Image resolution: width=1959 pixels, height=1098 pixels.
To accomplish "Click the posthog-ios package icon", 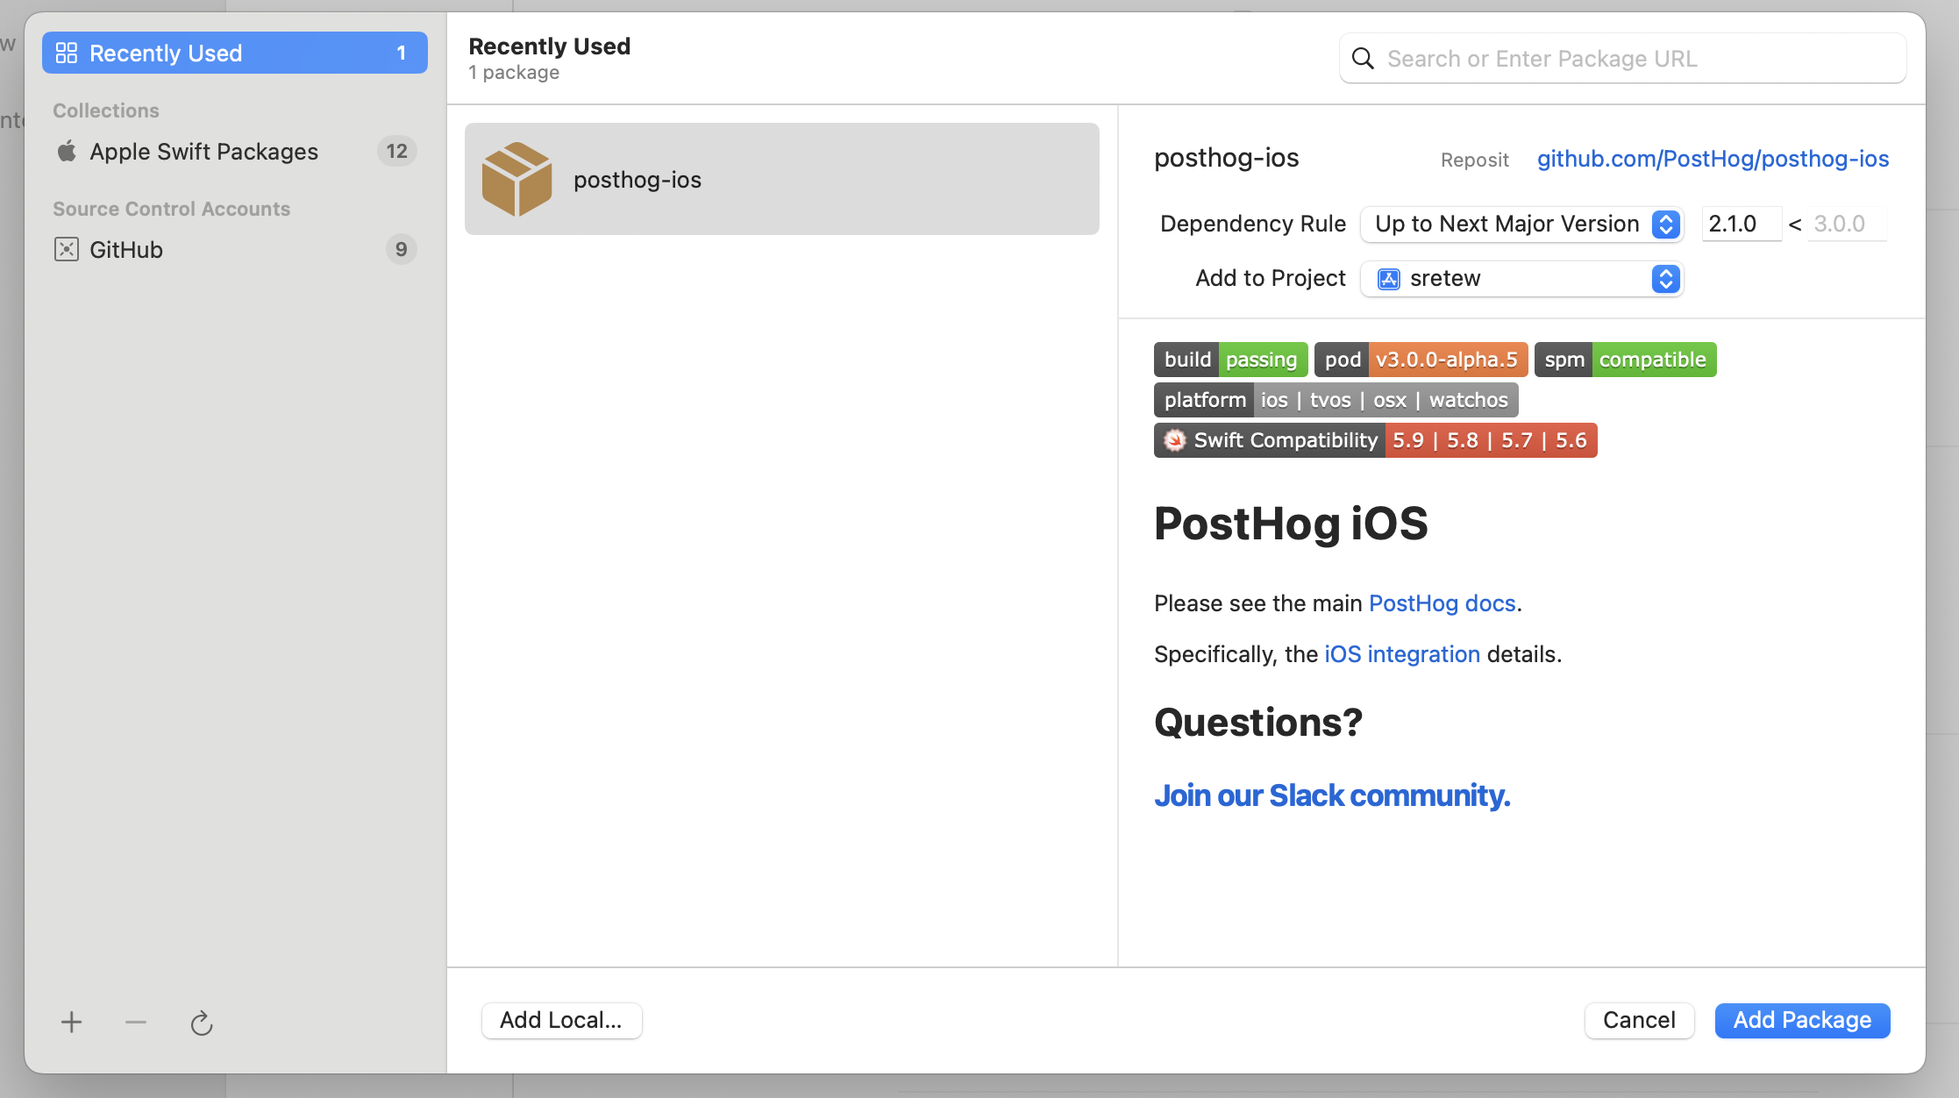I will (516, 178).
